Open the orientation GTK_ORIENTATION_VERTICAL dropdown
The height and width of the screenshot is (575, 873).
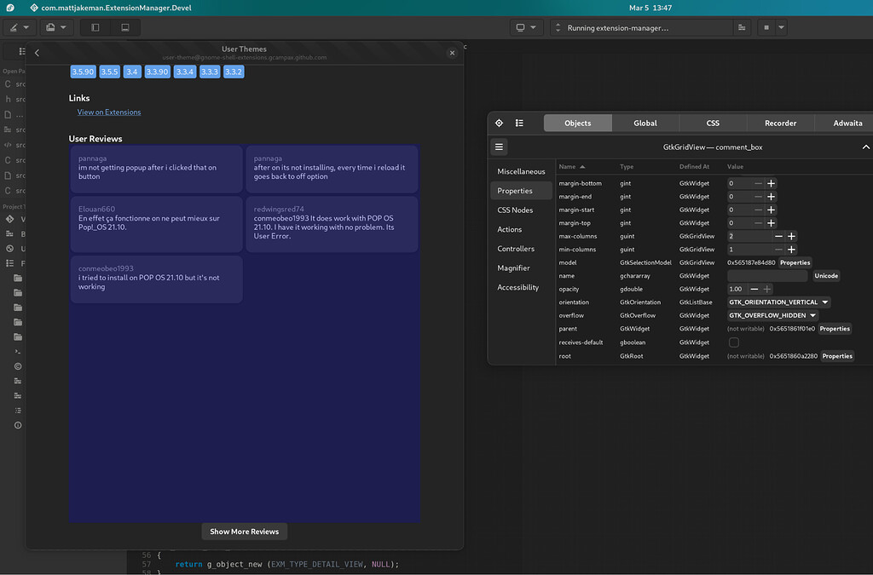(x=778, y=302)
